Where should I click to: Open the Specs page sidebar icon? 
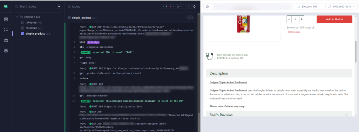click(6, 19)
